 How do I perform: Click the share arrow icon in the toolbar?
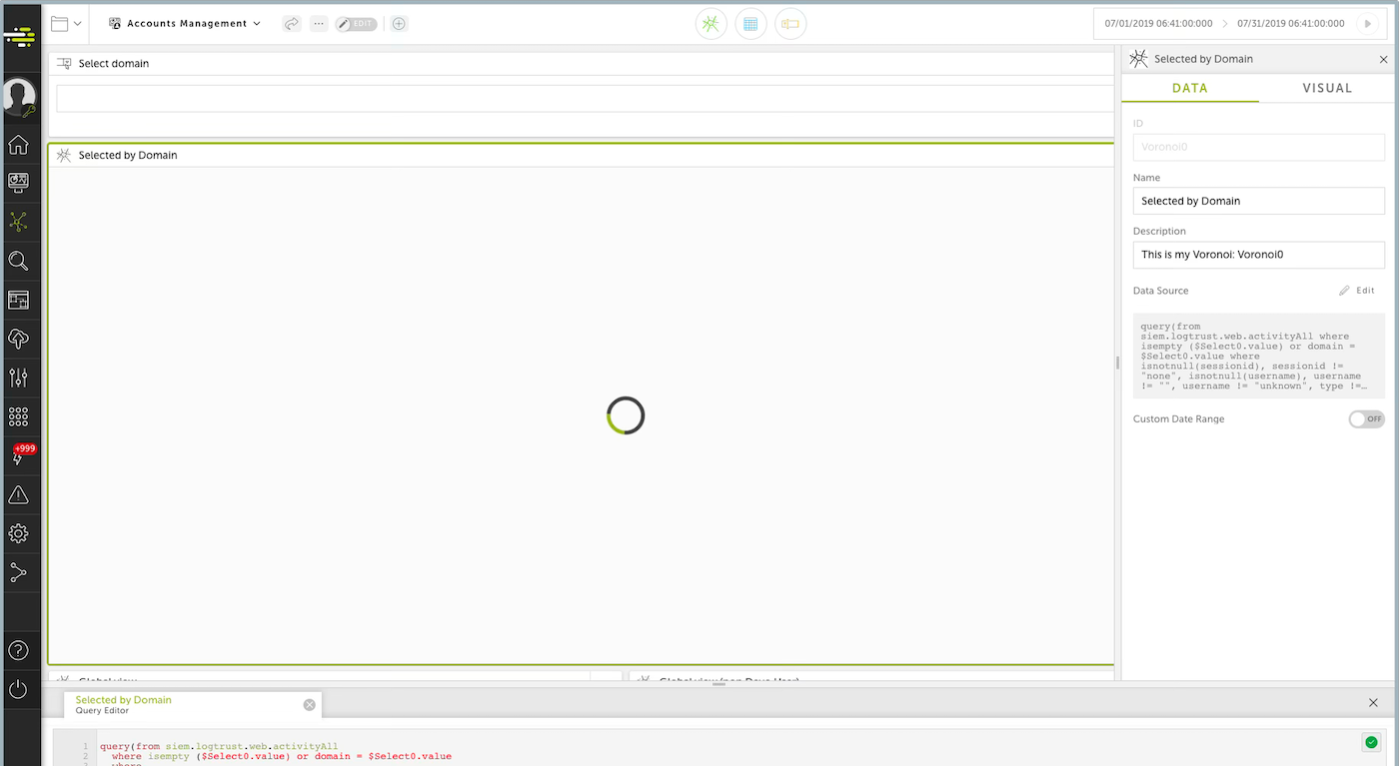[291, 23]
